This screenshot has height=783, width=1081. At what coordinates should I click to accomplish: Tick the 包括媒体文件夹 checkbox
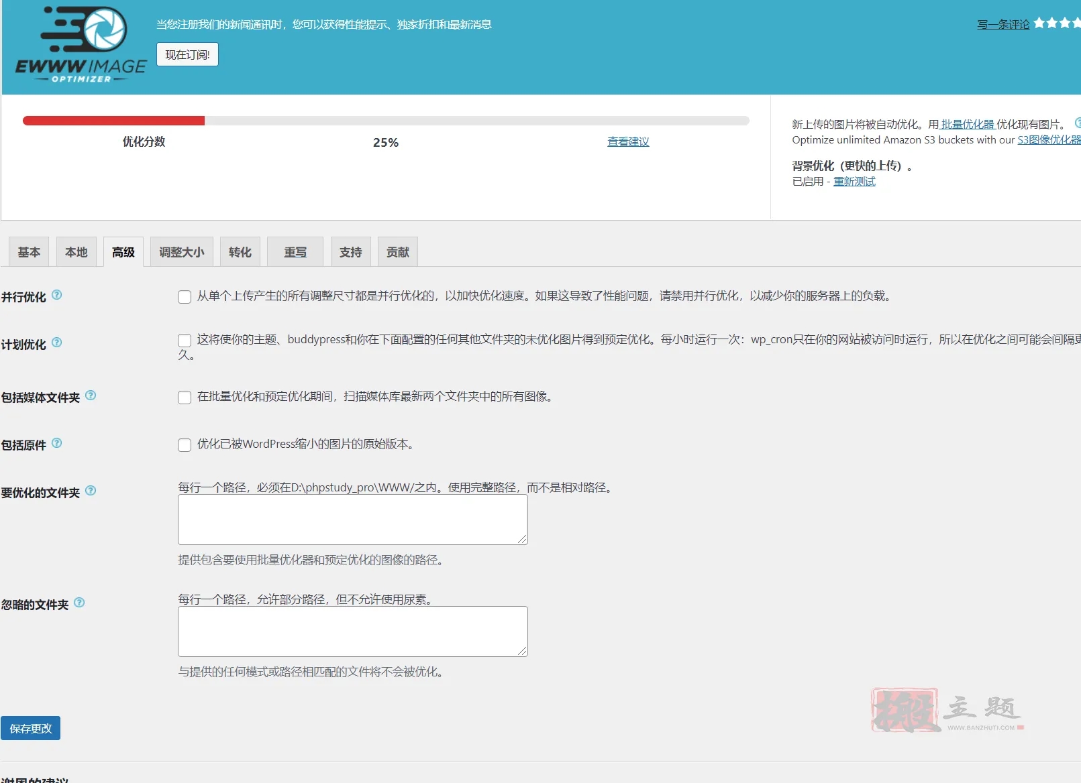click(185, 398)
